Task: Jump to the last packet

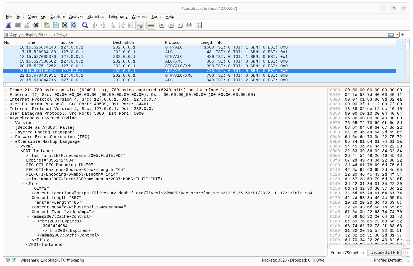Action: (x=130, y=25)
